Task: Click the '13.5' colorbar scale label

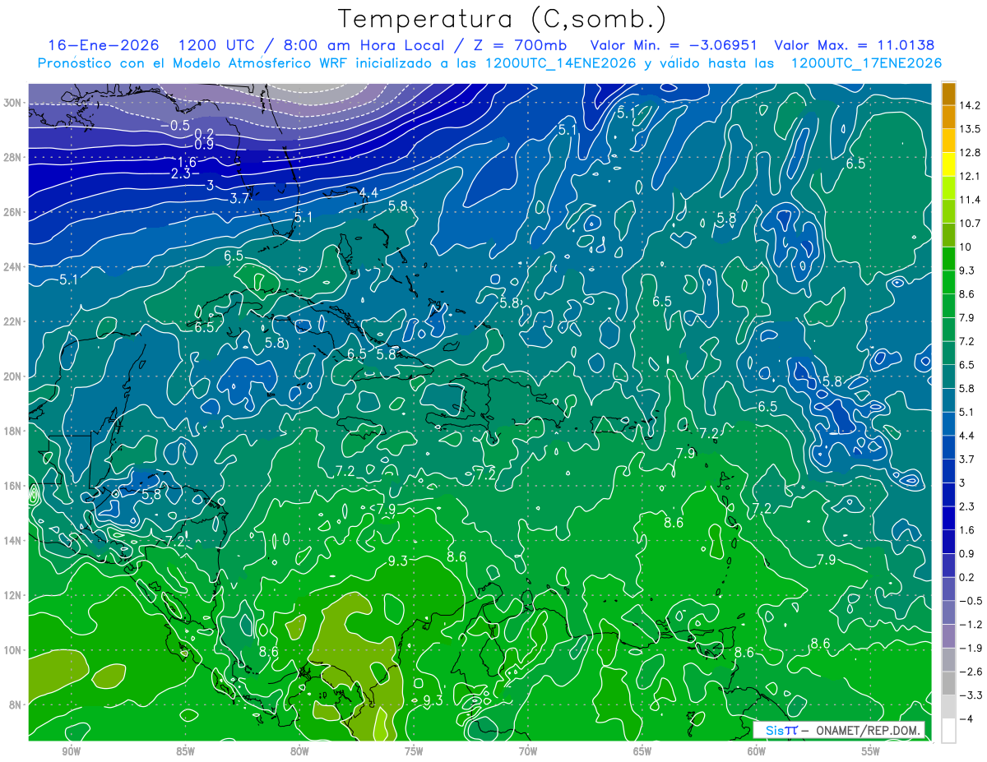Action: click(x=971, y=129)
